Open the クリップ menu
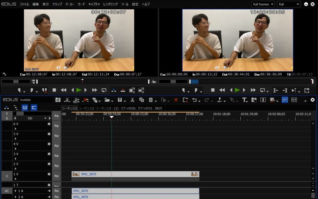 click(57, 4)
